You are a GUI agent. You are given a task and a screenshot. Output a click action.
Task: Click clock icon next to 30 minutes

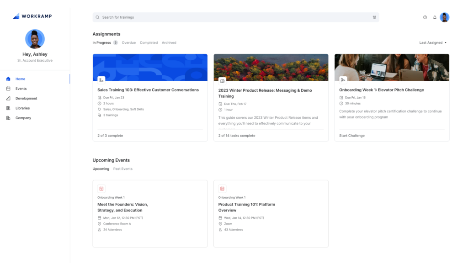coord(341,104)
